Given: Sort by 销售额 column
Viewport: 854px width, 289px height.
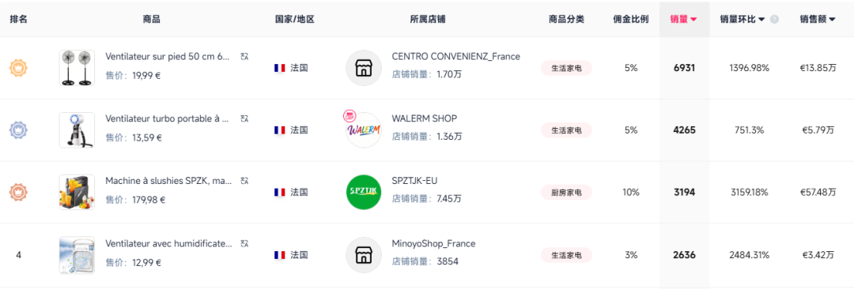Looking at the screenshot, I should pyautogui.click(x=818, y=19).
